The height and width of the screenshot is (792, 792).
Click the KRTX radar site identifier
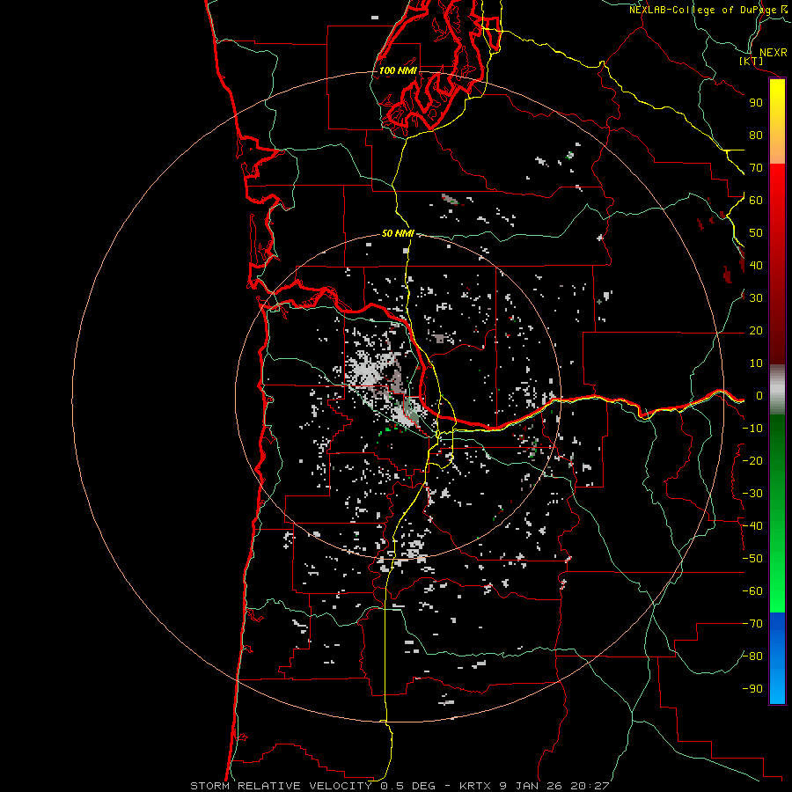coord(476,786)
